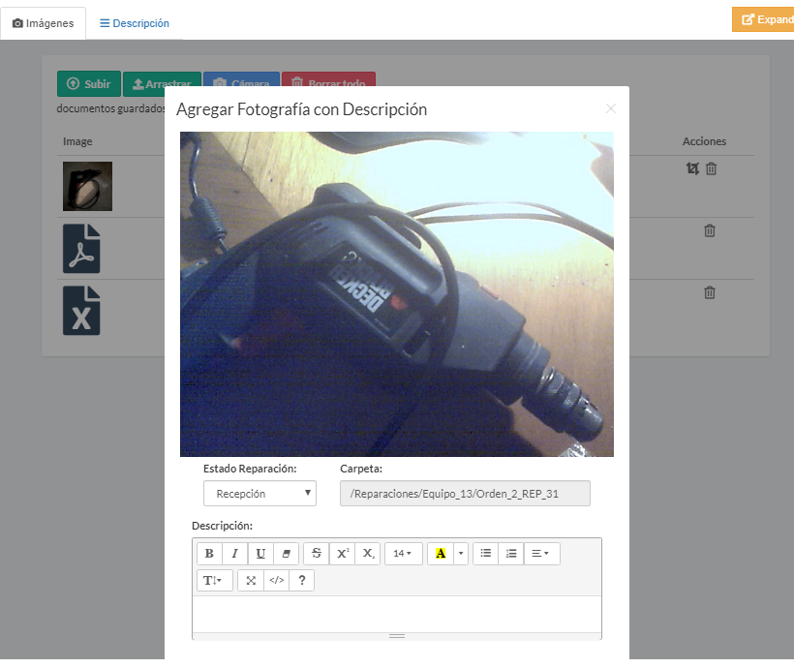Viewport: 794px width, 668px height.
Task: Select the Imágenes tab
Action: click(44, 23)
